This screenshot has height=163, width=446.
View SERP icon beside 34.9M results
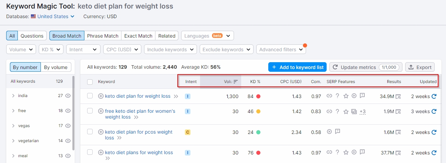pos(398,97)
